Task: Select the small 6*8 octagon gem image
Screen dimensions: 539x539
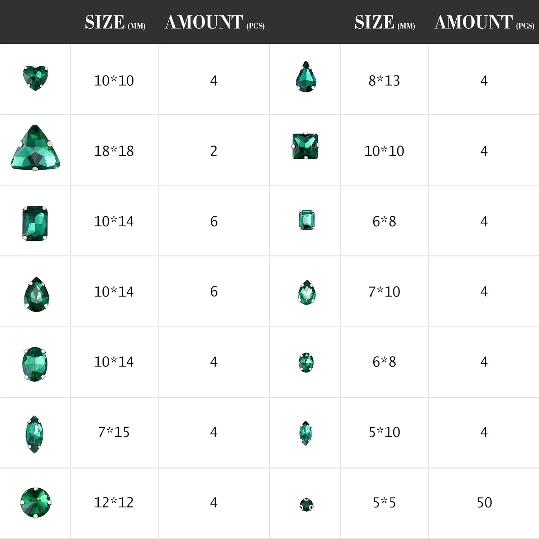Action: pos(307,220)
